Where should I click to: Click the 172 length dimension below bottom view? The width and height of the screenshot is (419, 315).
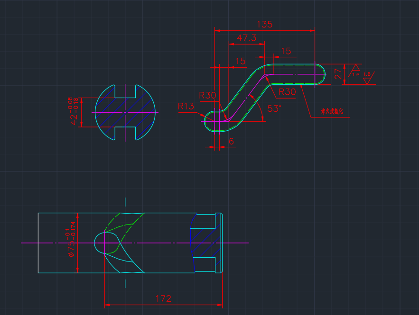click(163, 299)
